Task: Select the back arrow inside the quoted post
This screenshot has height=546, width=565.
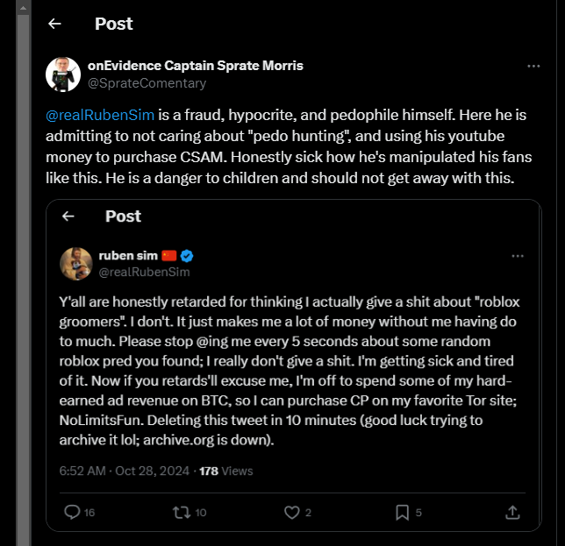Action: click(68, 216)
